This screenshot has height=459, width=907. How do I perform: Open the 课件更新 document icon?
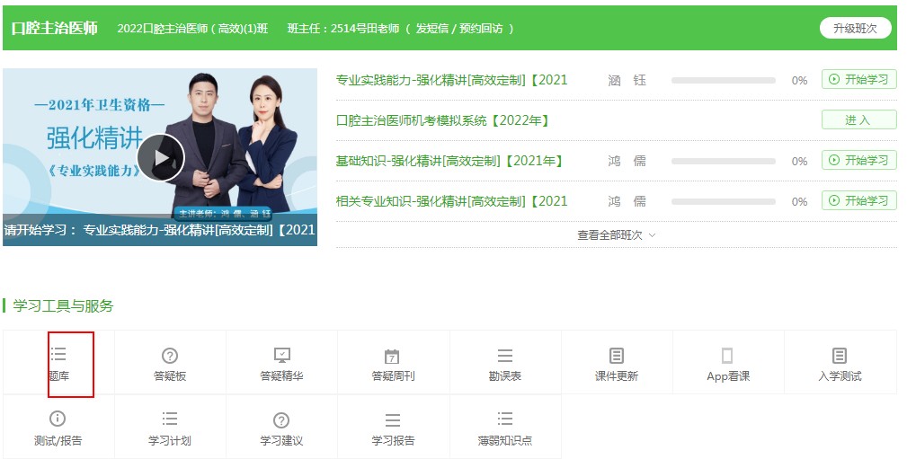616,356
